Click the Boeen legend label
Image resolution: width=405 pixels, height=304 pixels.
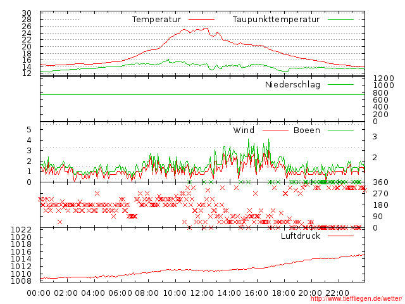tap(307, 130)
